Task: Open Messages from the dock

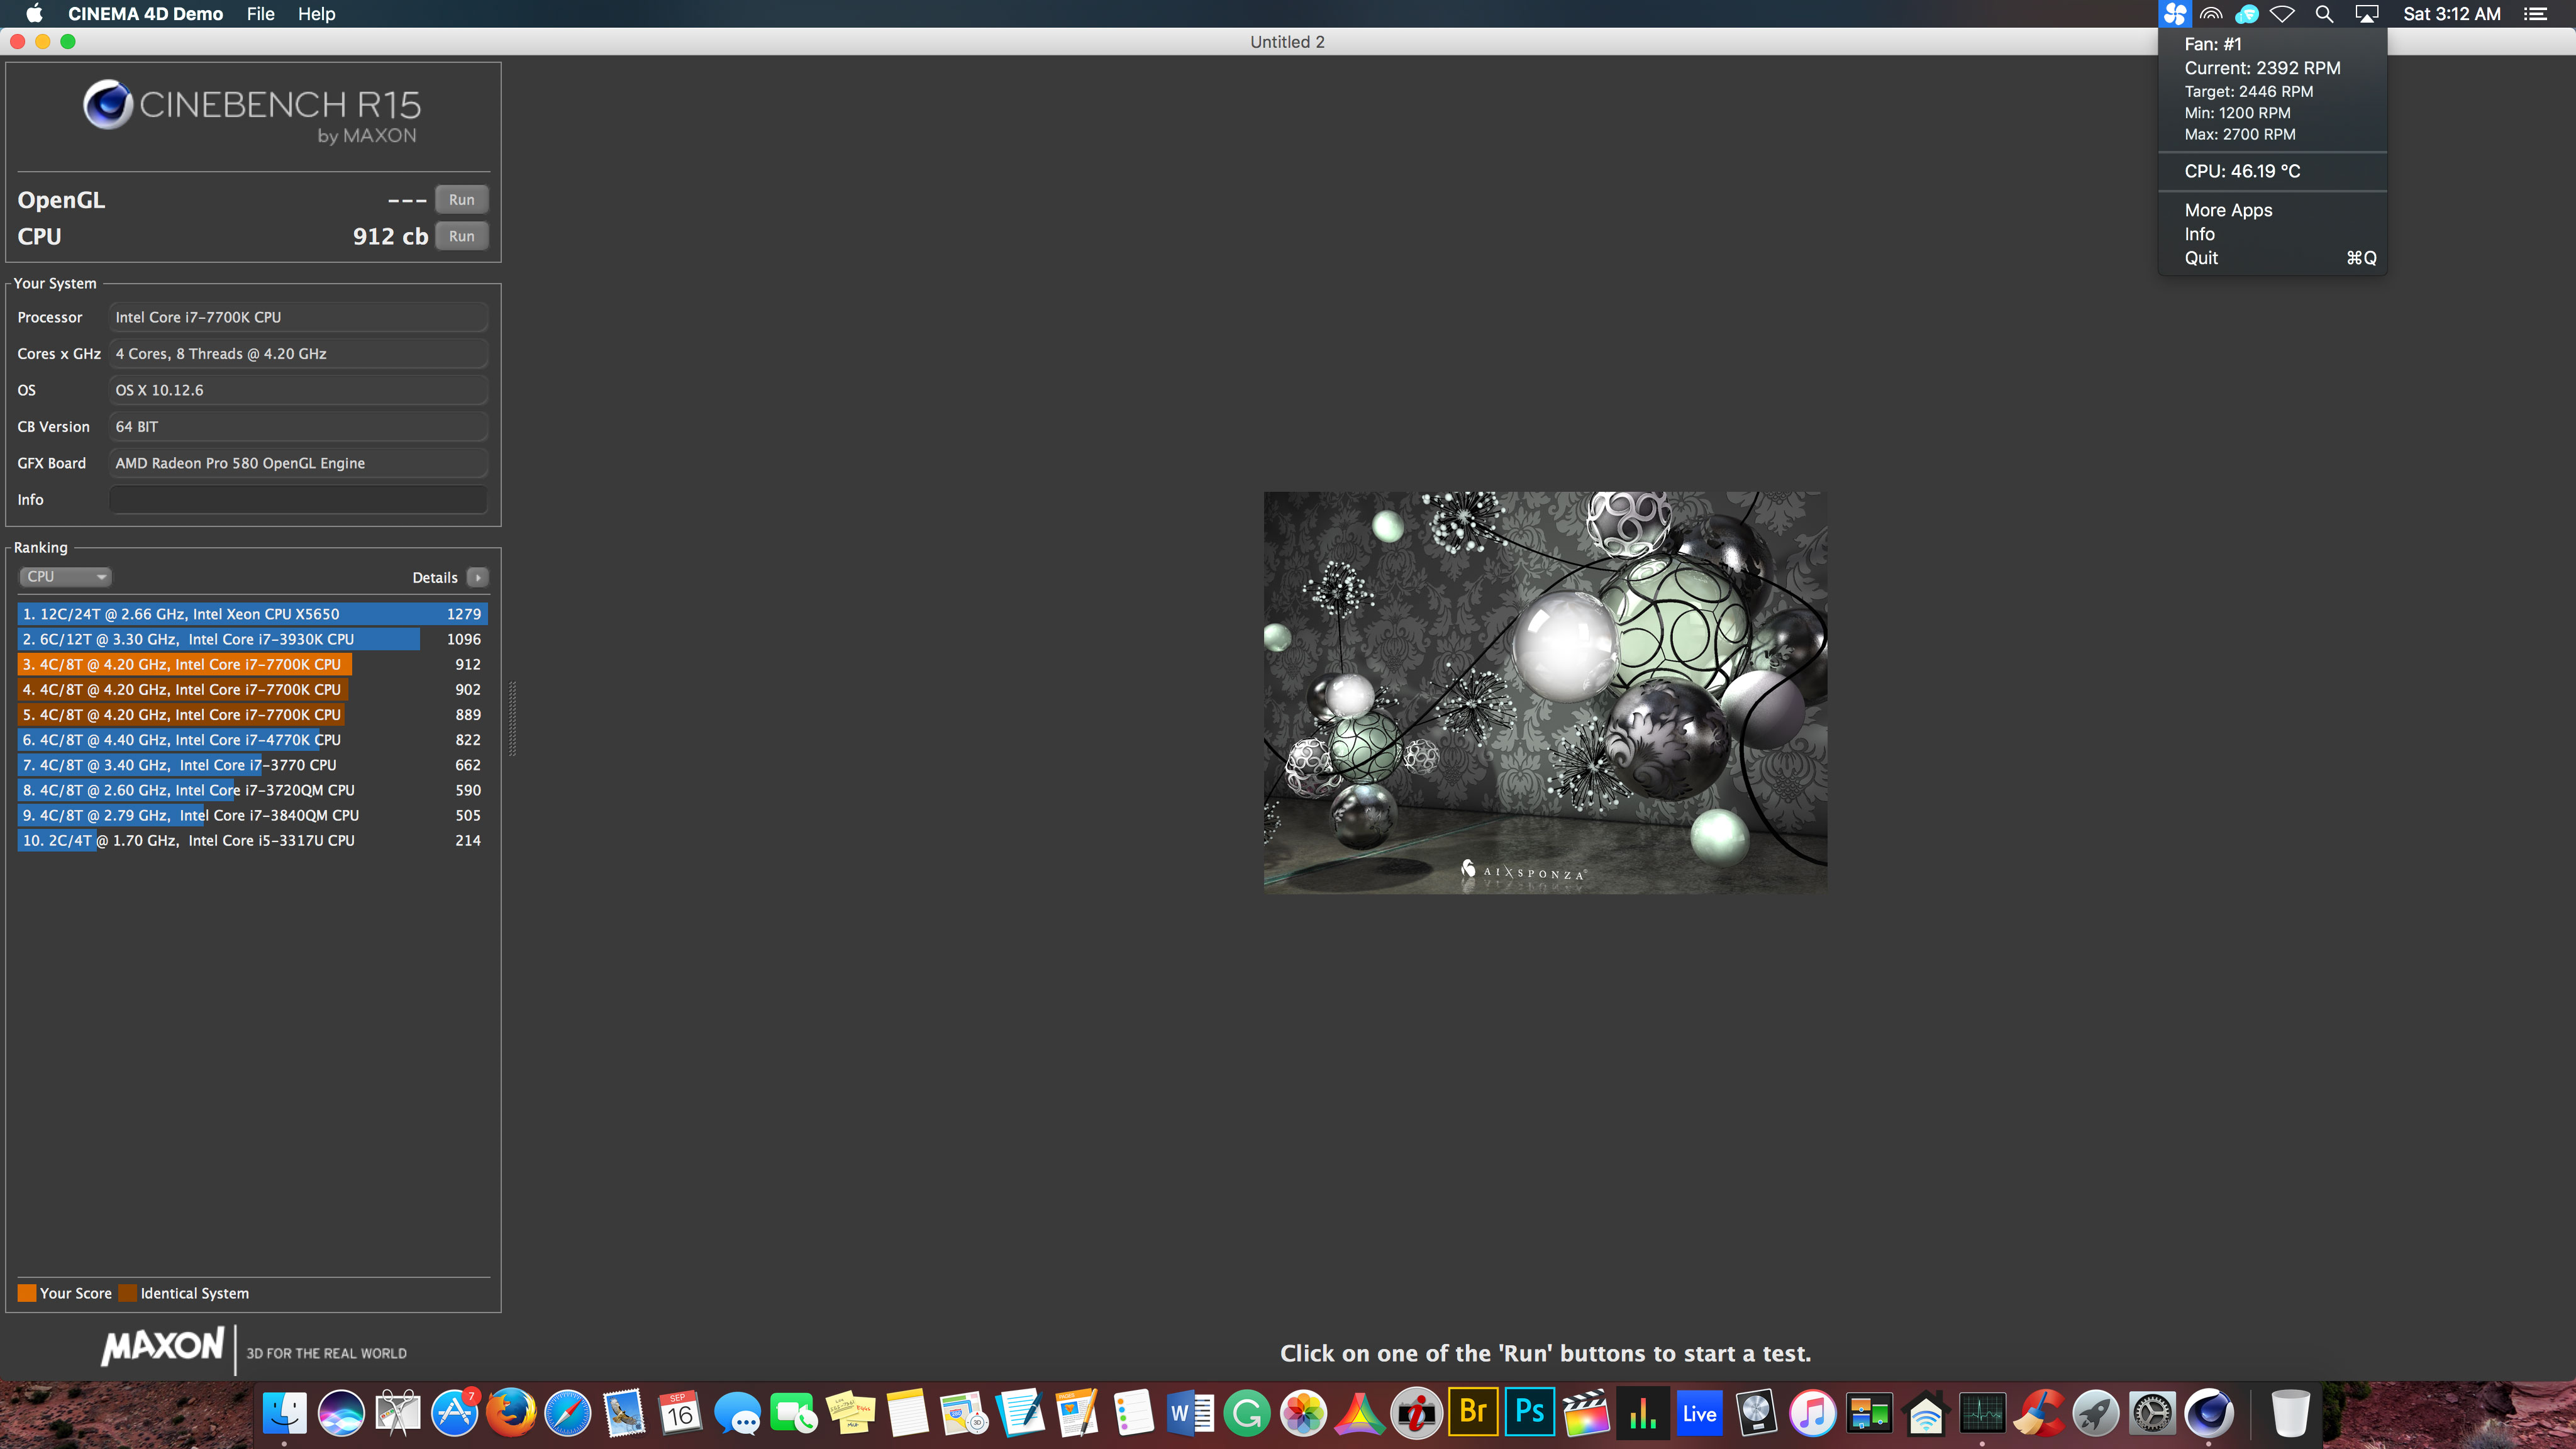Action: 737,1413
